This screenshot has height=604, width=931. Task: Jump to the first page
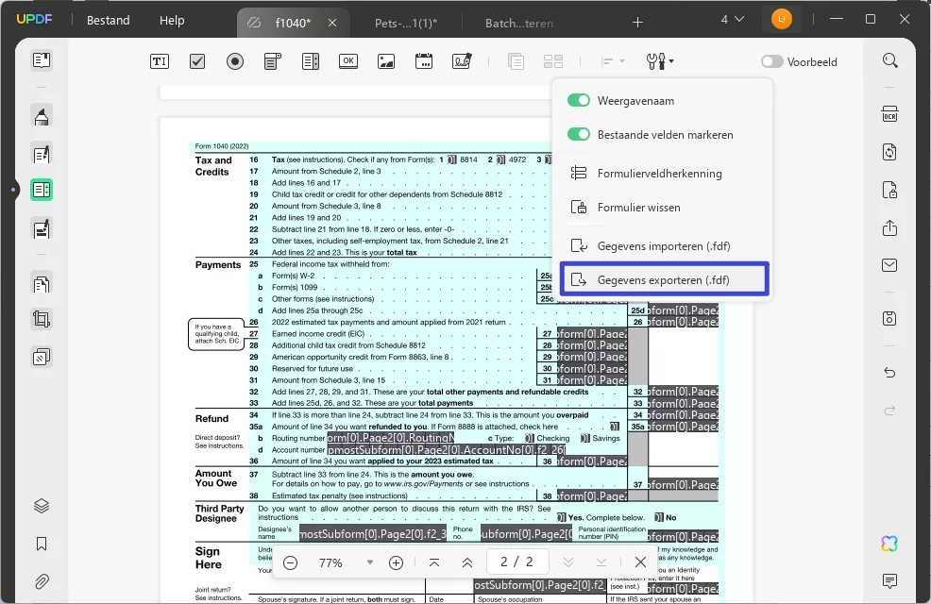434,562
